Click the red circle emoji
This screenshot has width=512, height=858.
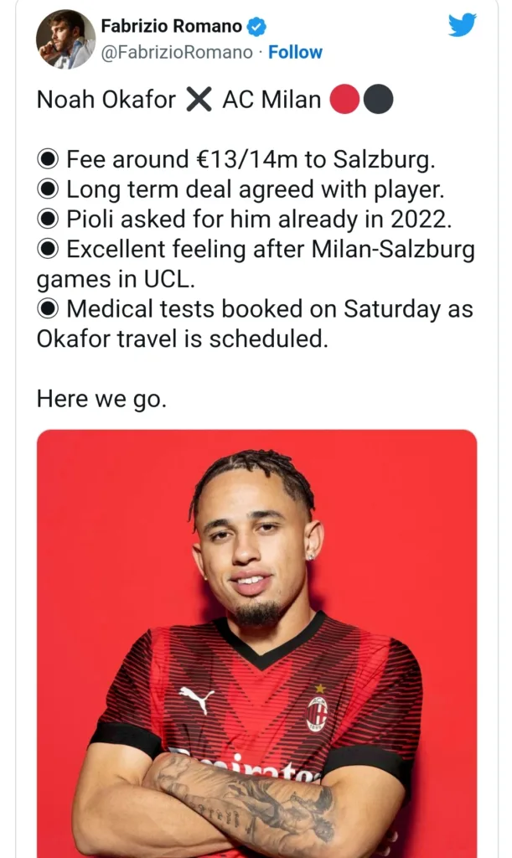(x=344, y=100)
